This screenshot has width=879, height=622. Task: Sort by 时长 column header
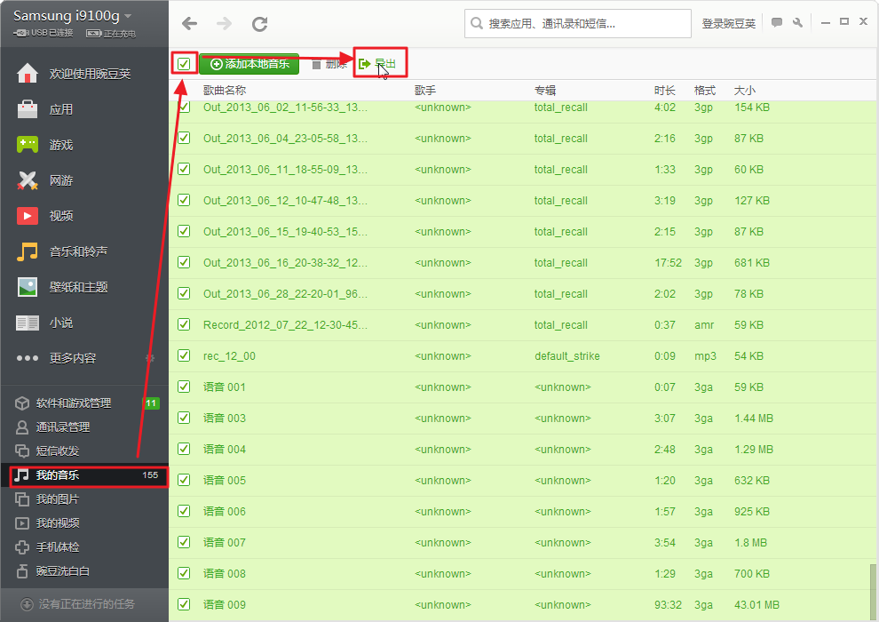[664, 91]
